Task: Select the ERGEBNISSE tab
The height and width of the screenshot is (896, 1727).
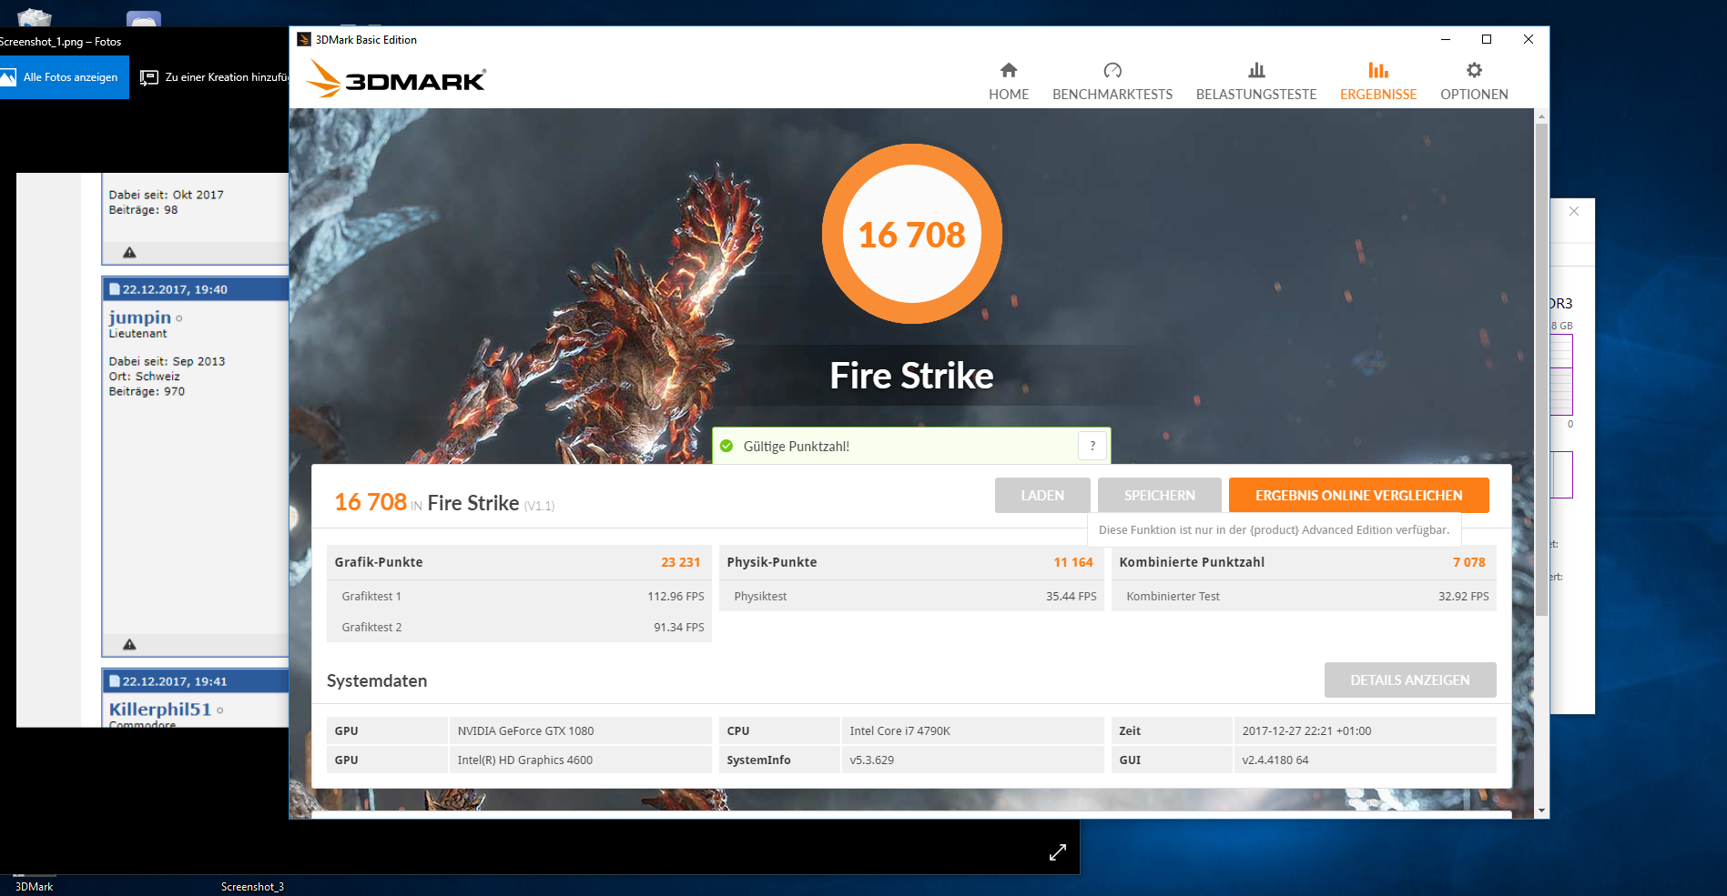Action: coord(1378,82)
